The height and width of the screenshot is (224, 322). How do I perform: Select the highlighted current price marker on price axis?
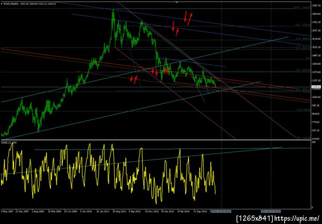click(316, 87)
